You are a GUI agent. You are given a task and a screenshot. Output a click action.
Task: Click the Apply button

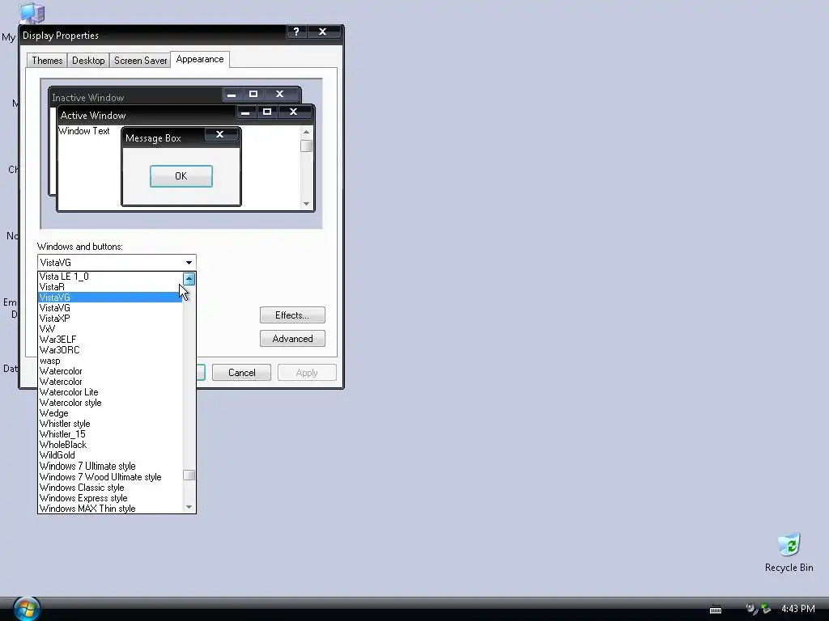[307, 373]
